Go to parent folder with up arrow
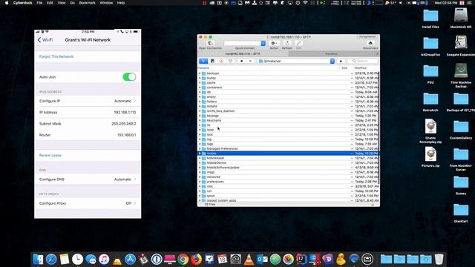 click(341, 61)
